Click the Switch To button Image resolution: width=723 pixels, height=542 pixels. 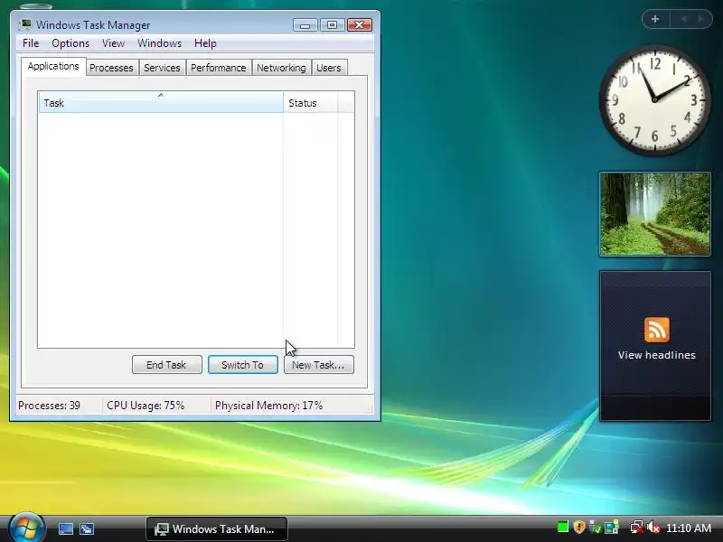tap(242, 365)
